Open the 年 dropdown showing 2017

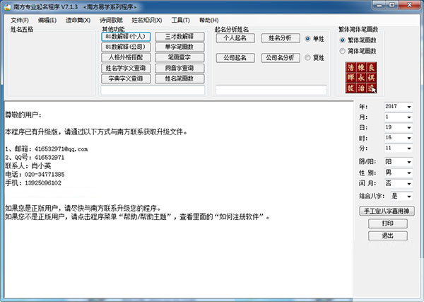coord(399,106)
